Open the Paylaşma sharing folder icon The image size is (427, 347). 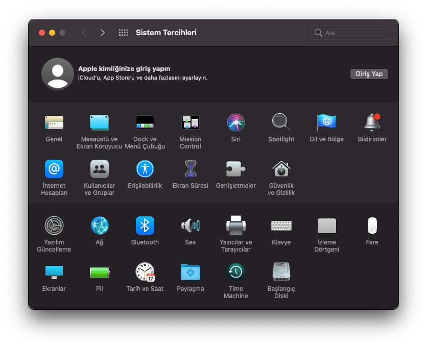click(x=191, y=272)
